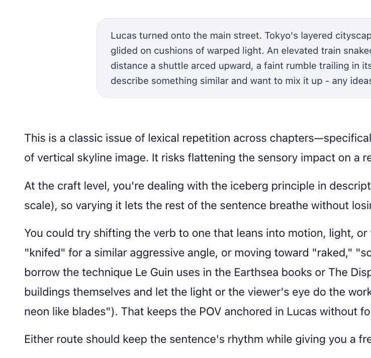Click the line 'of vertical skyline image'

coord(198,157)
